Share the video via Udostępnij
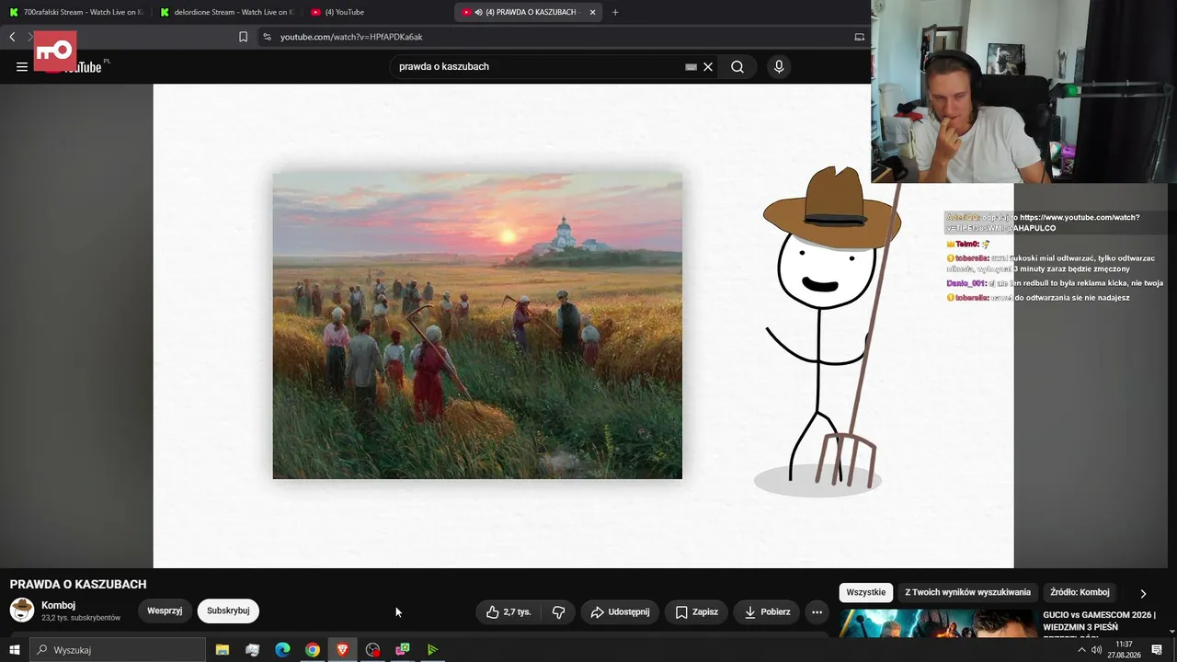Viewport: 1177px width, 662px height. pyautogui.click(x=620, y=611)
